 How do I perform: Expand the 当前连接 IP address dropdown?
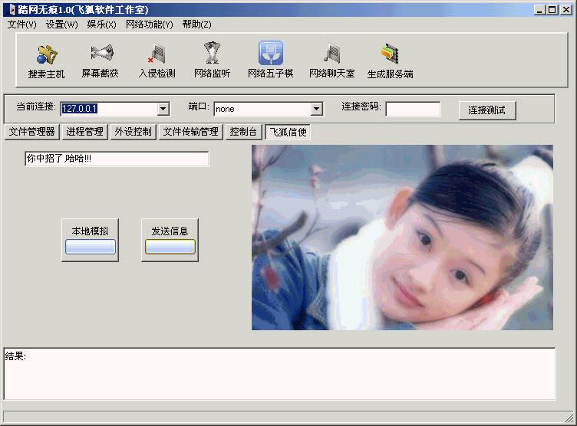pos(163,109)
